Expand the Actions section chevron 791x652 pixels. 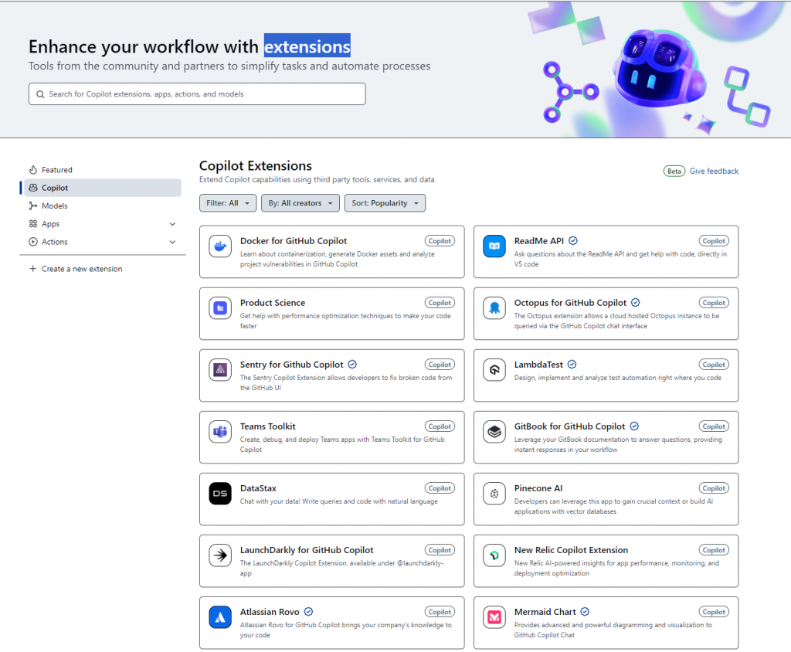(x=172, y=243)
